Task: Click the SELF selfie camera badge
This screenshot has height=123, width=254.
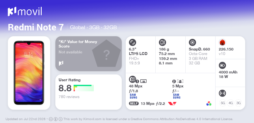Action: [134, 104]
